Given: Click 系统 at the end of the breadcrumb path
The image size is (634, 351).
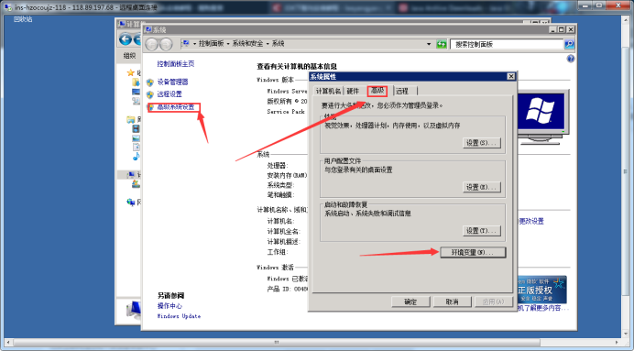Looking at the screenshot, I should [278, 44].
